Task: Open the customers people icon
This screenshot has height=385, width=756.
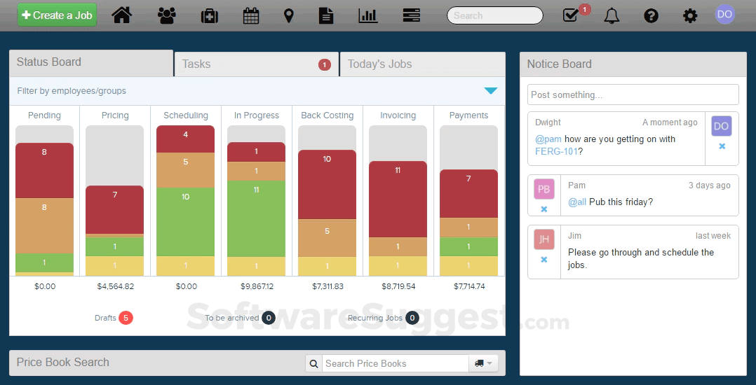Action: click(x=167, y=15)
